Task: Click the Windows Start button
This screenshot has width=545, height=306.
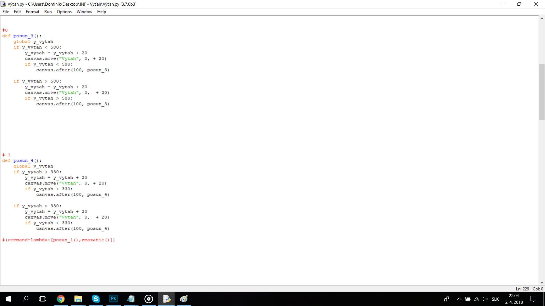Action: 8,299
